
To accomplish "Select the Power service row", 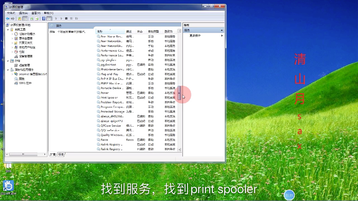I will [136, 93].
